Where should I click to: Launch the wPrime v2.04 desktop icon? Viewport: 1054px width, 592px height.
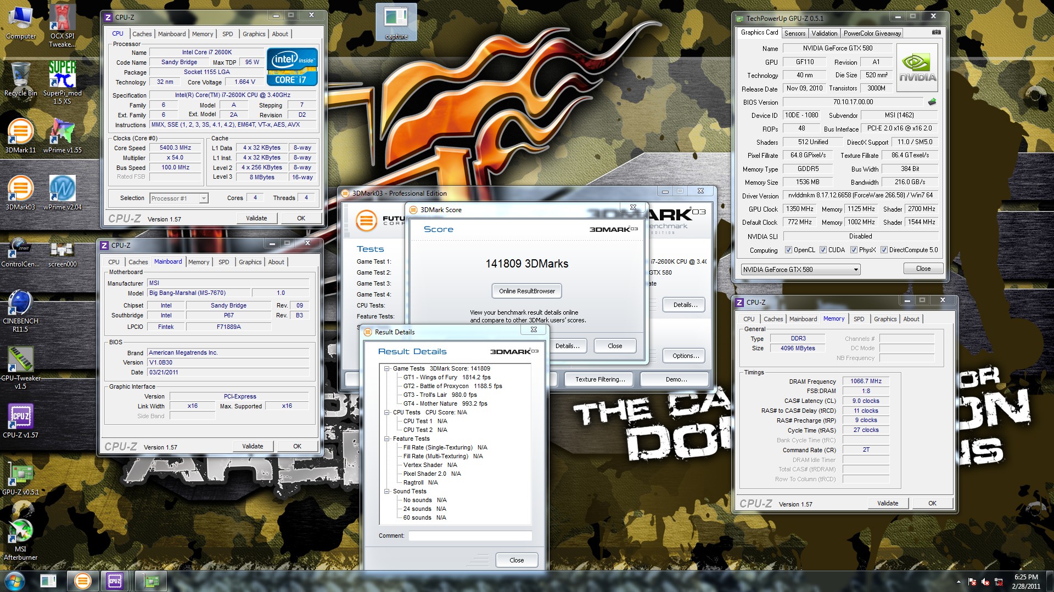point(62,193)
